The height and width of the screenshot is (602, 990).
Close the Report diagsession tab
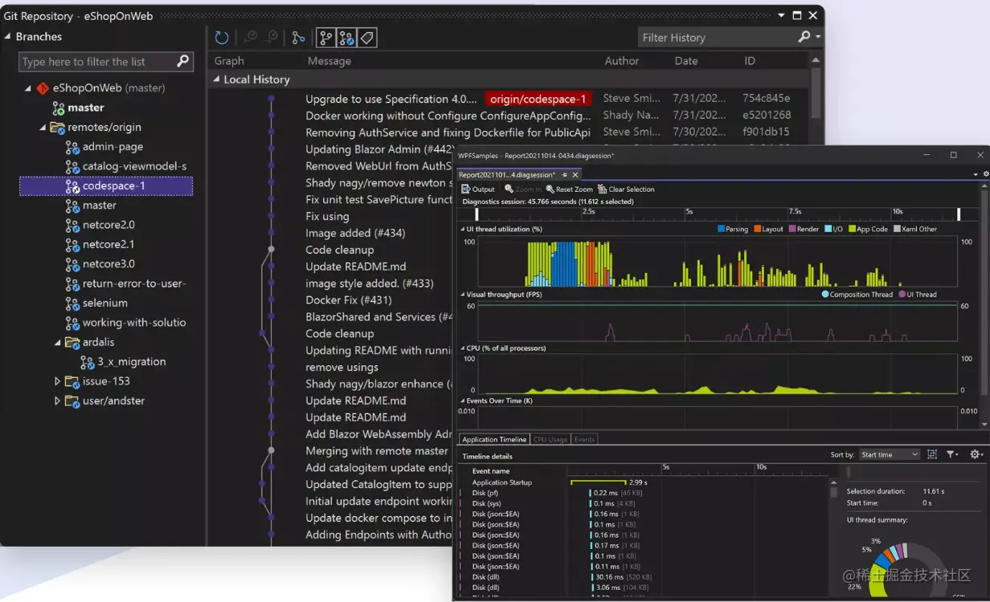click(575, 174)
